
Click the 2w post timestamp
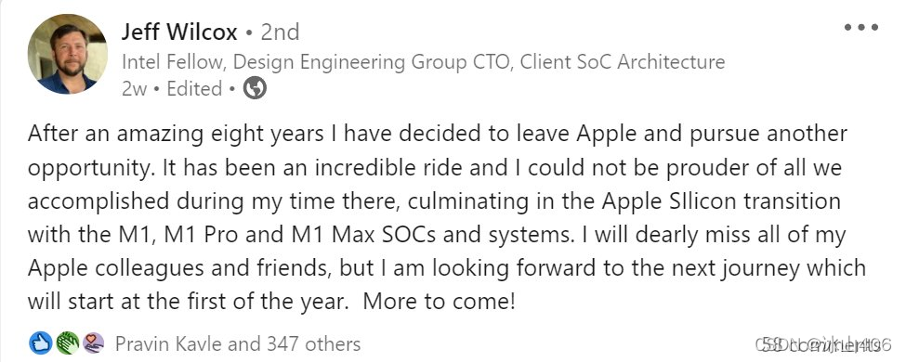coord(134,89)
